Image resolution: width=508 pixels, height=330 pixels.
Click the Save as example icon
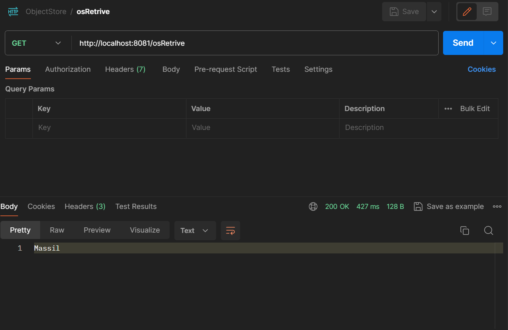click(x=418, y=206)
